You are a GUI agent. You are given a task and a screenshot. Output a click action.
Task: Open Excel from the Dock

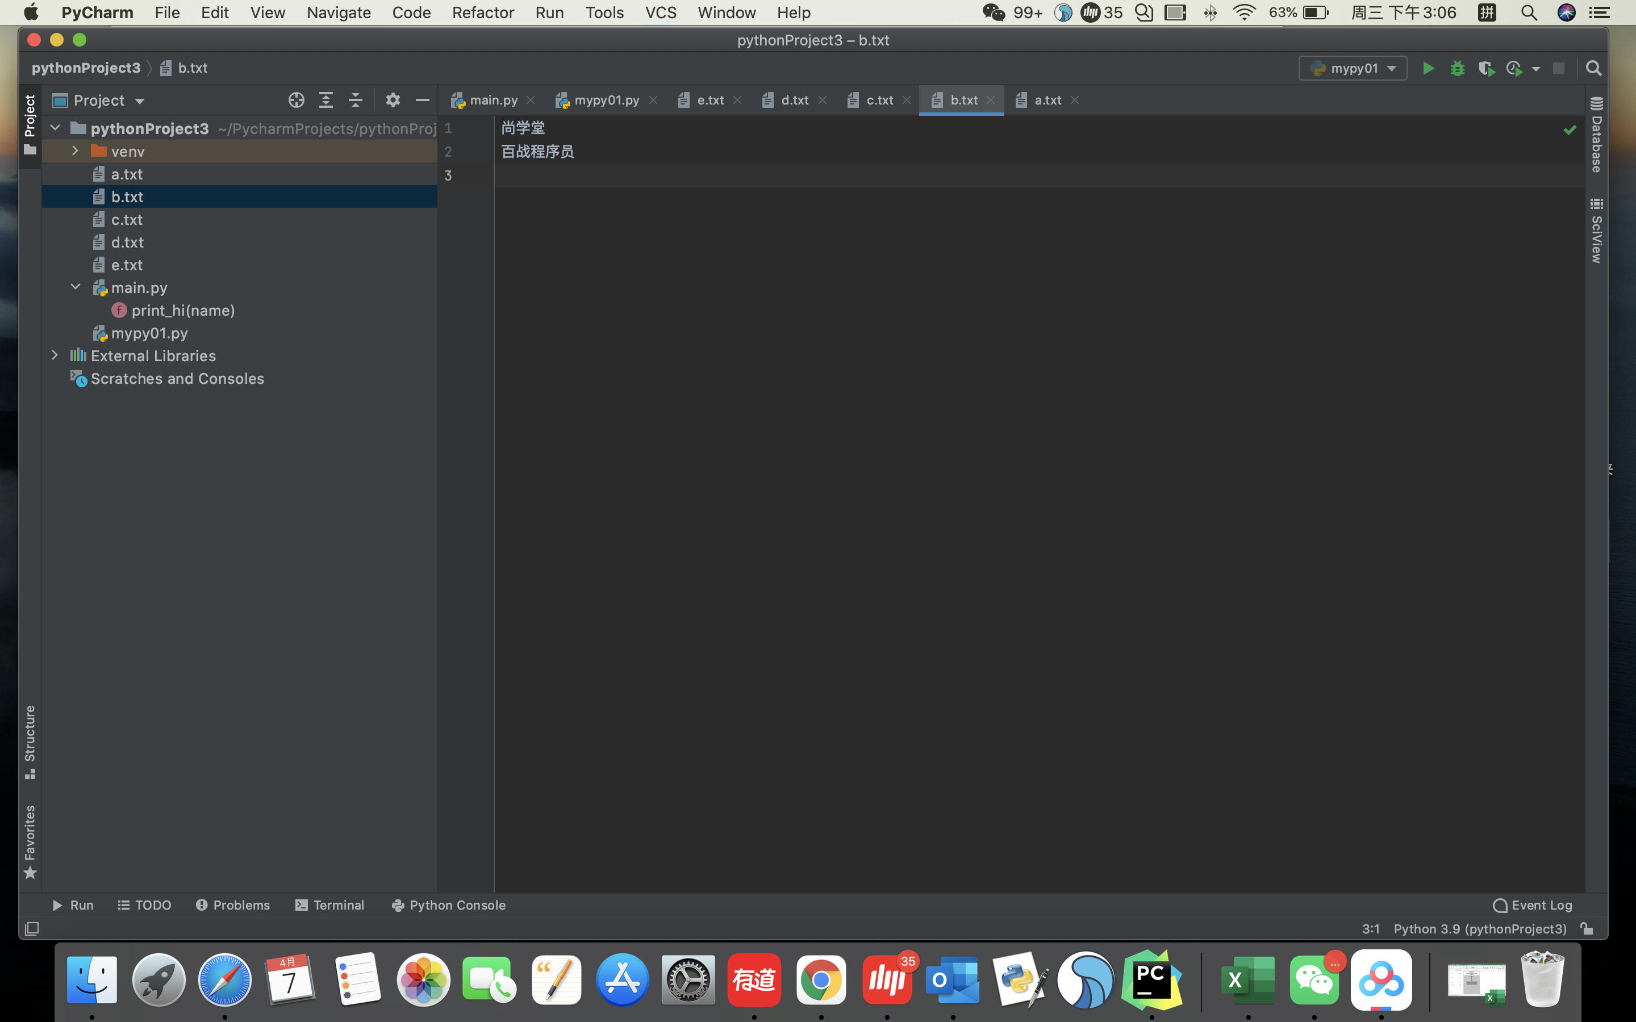pos(1248,979)
